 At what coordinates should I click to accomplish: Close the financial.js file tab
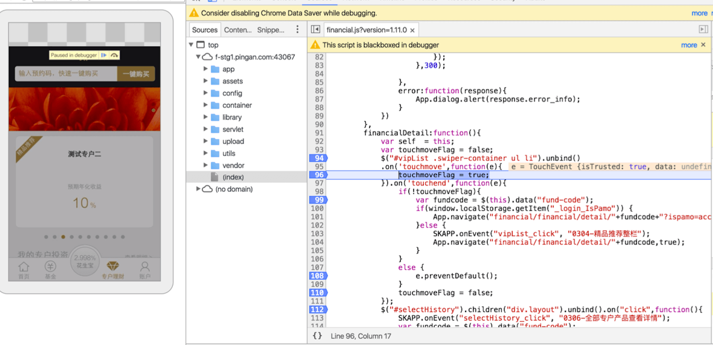(412, 30)
